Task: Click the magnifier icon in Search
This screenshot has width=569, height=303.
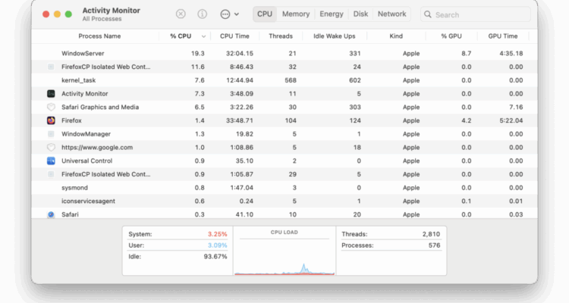Action: tap(428, 14)
